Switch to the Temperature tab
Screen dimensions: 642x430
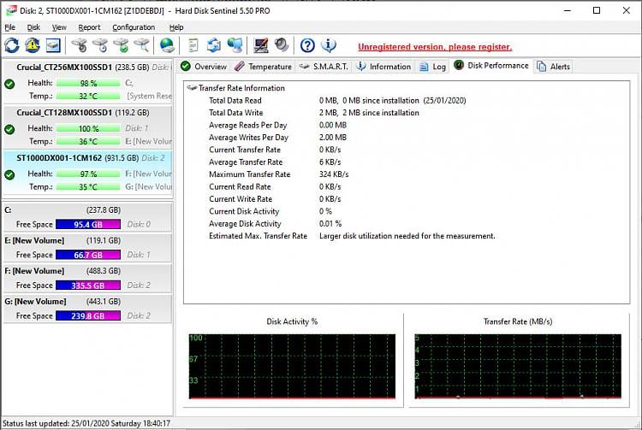click(264, 66)
